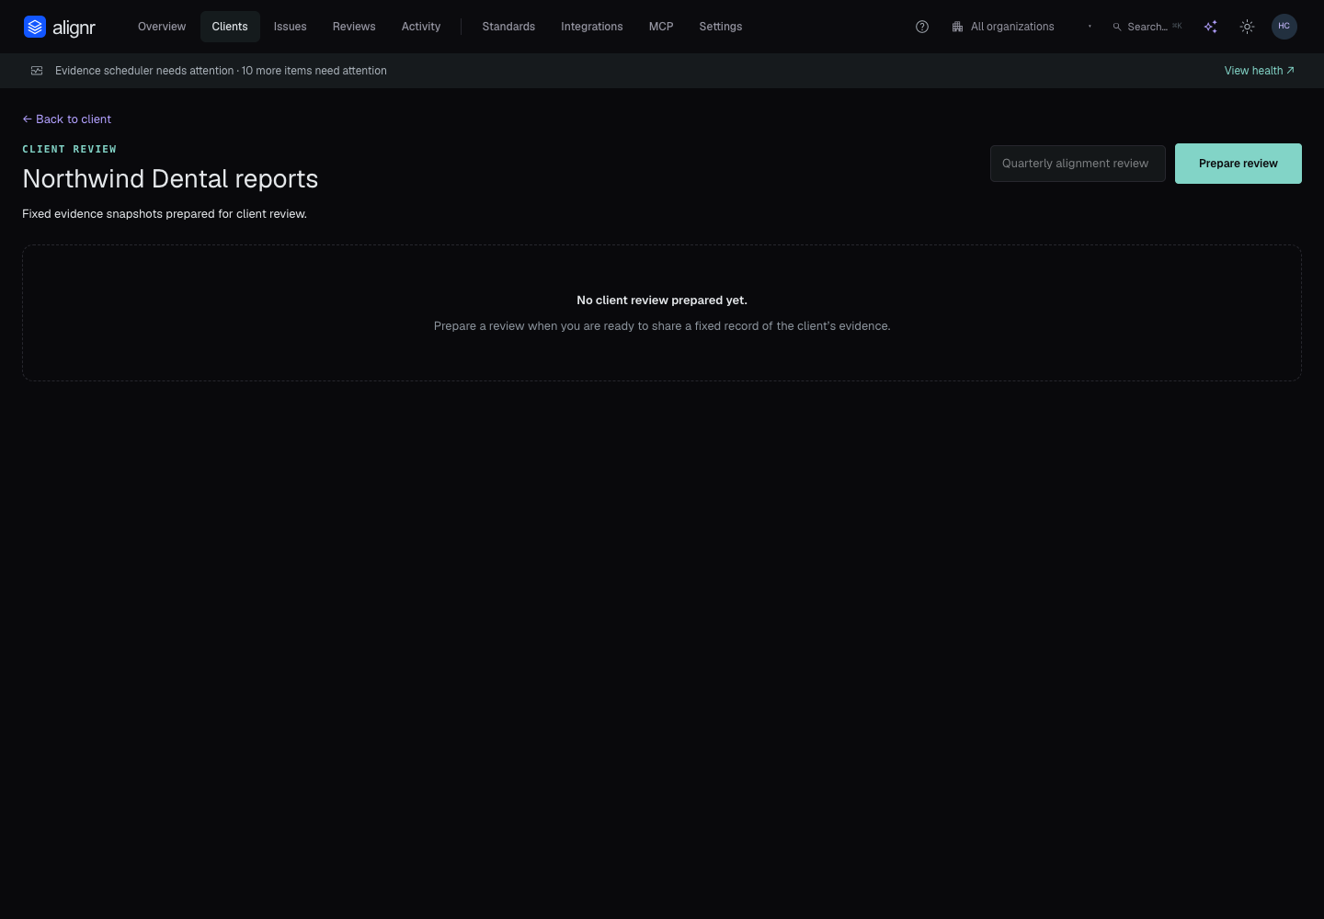Click the Quarterly alignment review field

pos(1078,164)
